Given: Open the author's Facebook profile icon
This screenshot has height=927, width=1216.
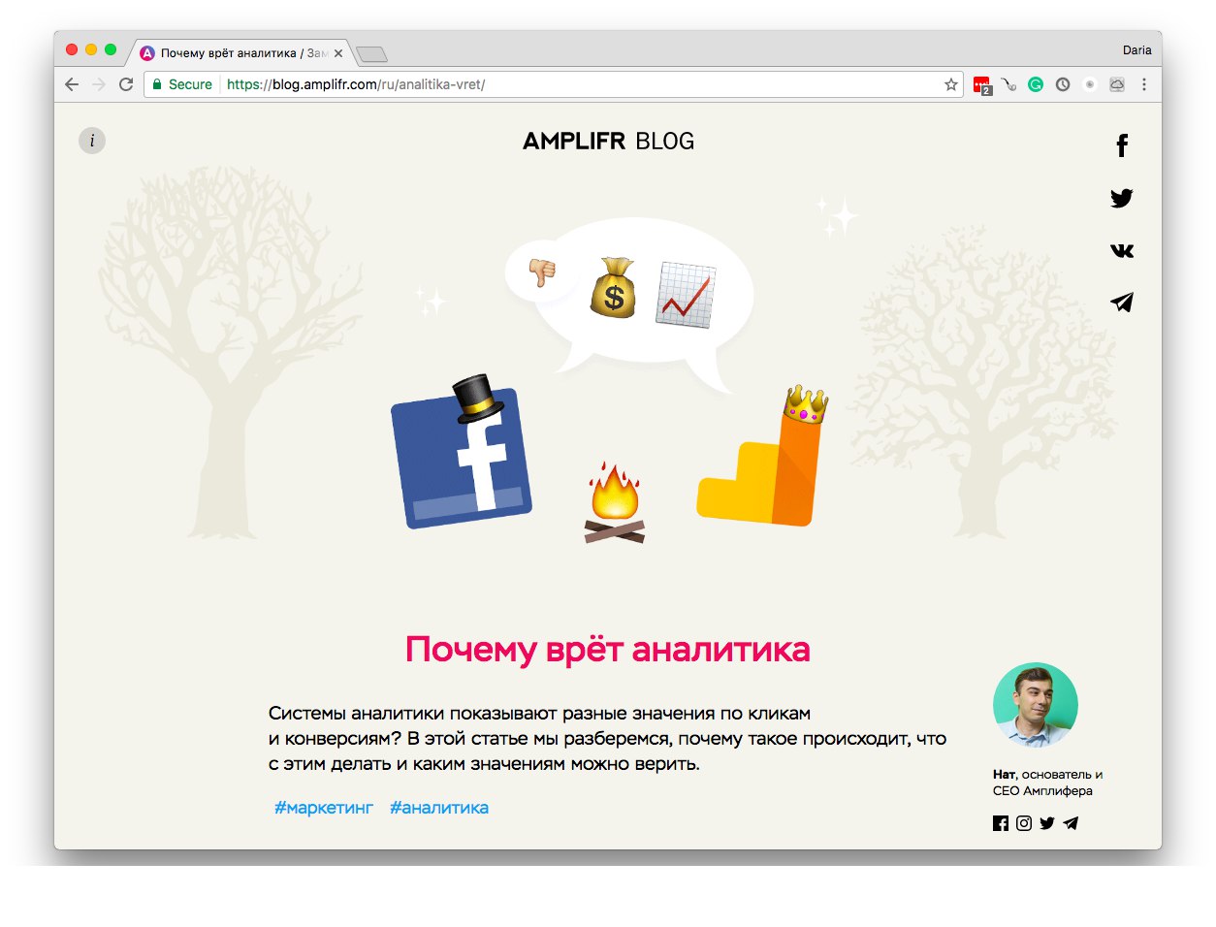Looking at the screenshot, I should [1001, 823].
